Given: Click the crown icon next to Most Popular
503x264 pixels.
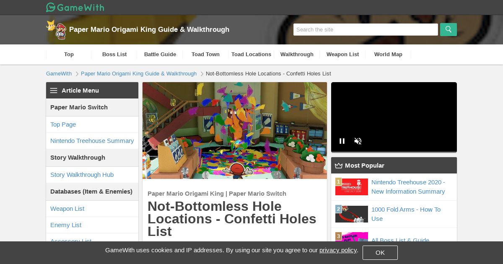Looking at the screenshot, I should click(x=339, y=166).
